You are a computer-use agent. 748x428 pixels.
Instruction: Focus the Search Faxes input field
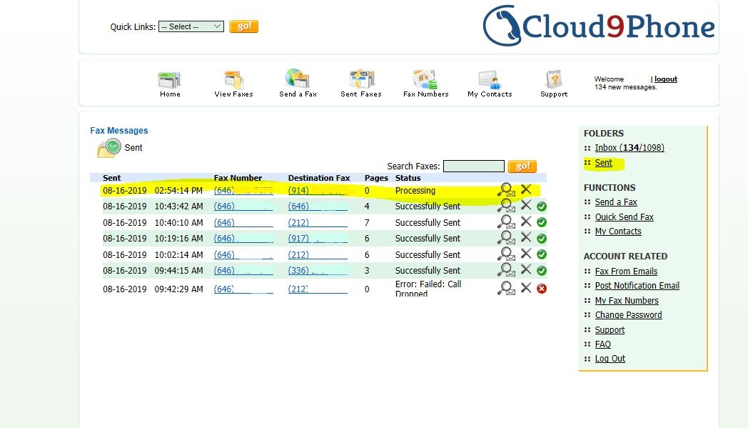coord(474,166)
